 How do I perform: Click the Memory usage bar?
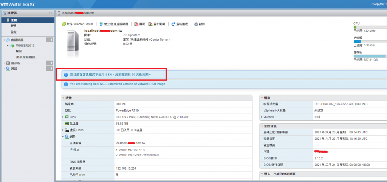(370, 41)
